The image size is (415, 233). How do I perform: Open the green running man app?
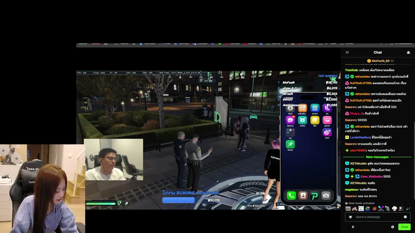tap(290, 144)
